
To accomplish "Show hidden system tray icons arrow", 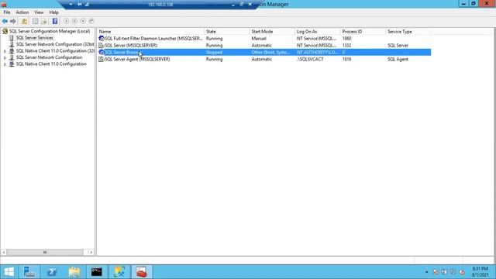I will tap(427, 272).
